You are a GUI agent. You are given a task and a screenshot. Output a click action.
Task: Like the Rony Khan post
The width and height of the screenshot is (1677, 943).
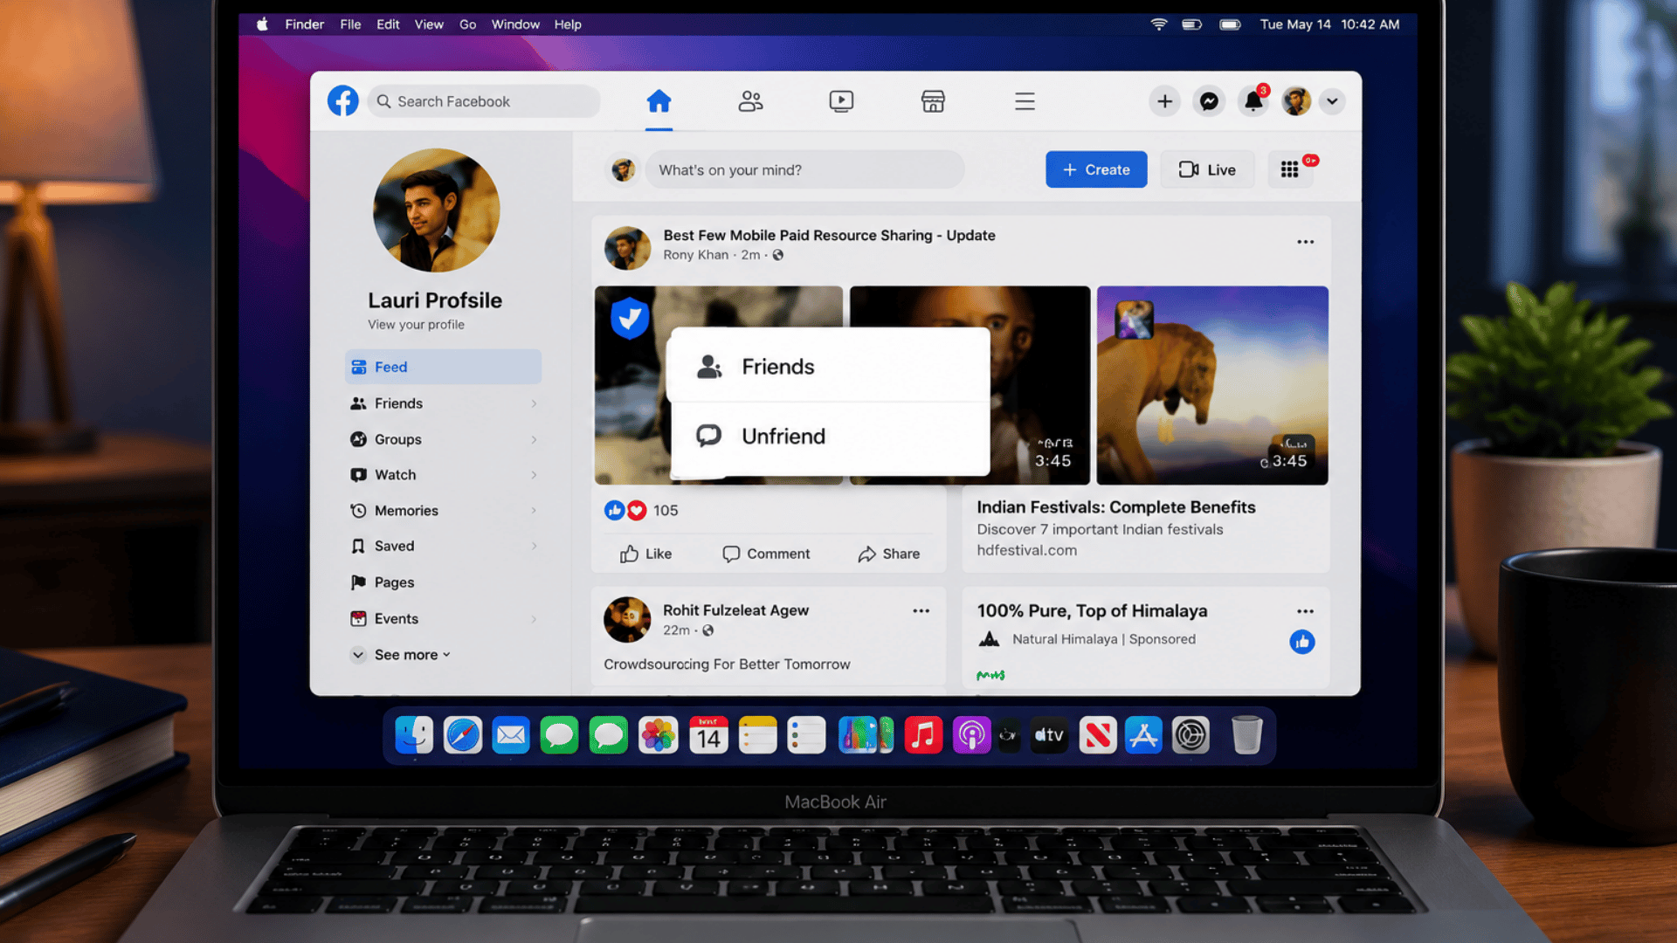pyautogui.click(x=646, y=554)
